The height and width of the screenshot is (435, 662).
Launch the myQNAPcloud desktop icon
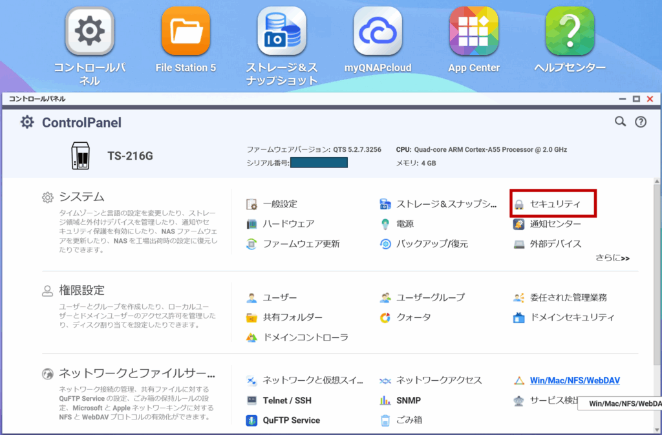(x=378, y=31)
